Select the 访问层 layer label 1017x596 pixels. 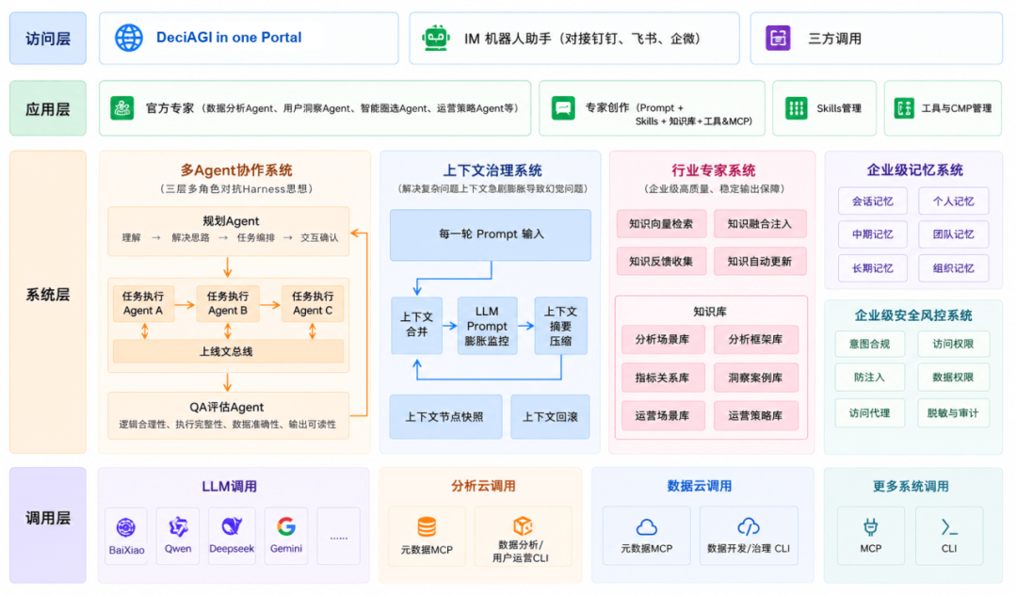coord(48,39)
